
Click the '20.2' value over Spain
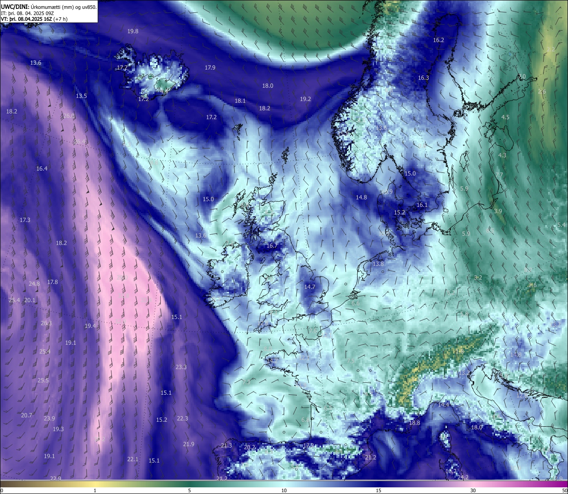pos(250,447)
